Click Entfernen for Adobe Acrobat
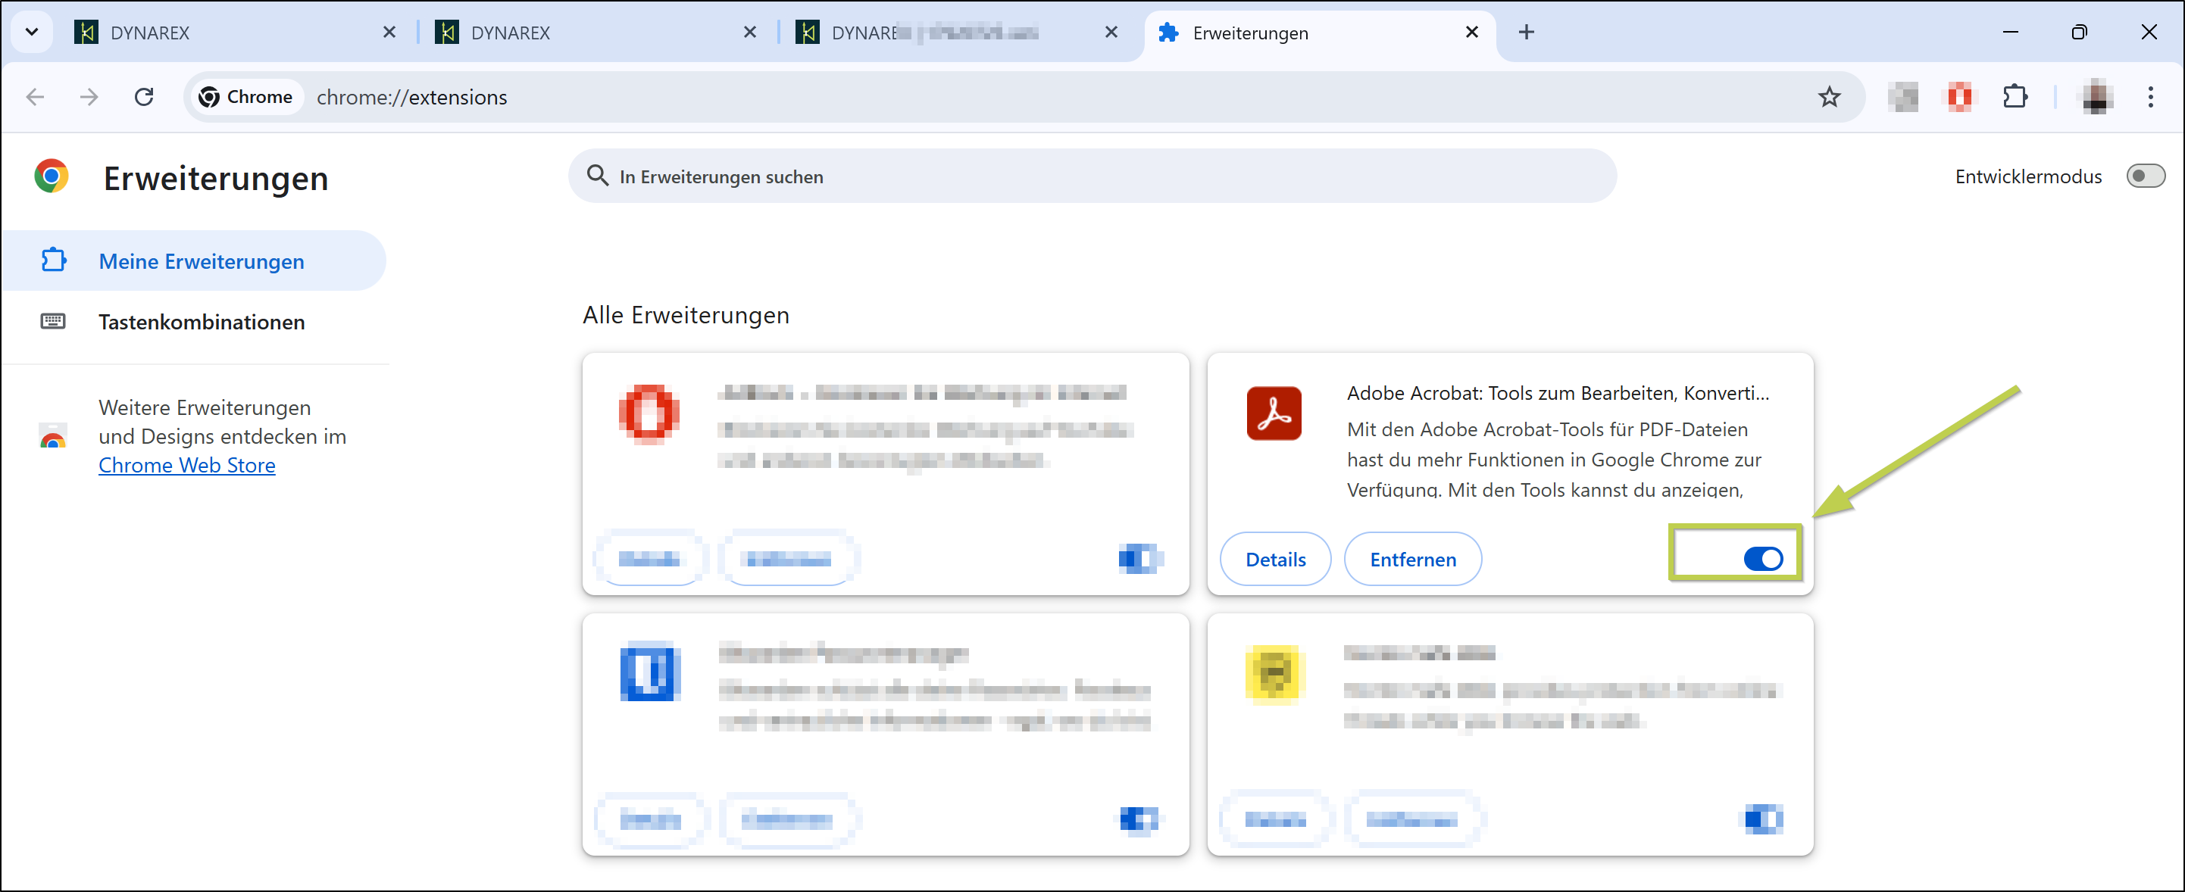 point(1412,559)
